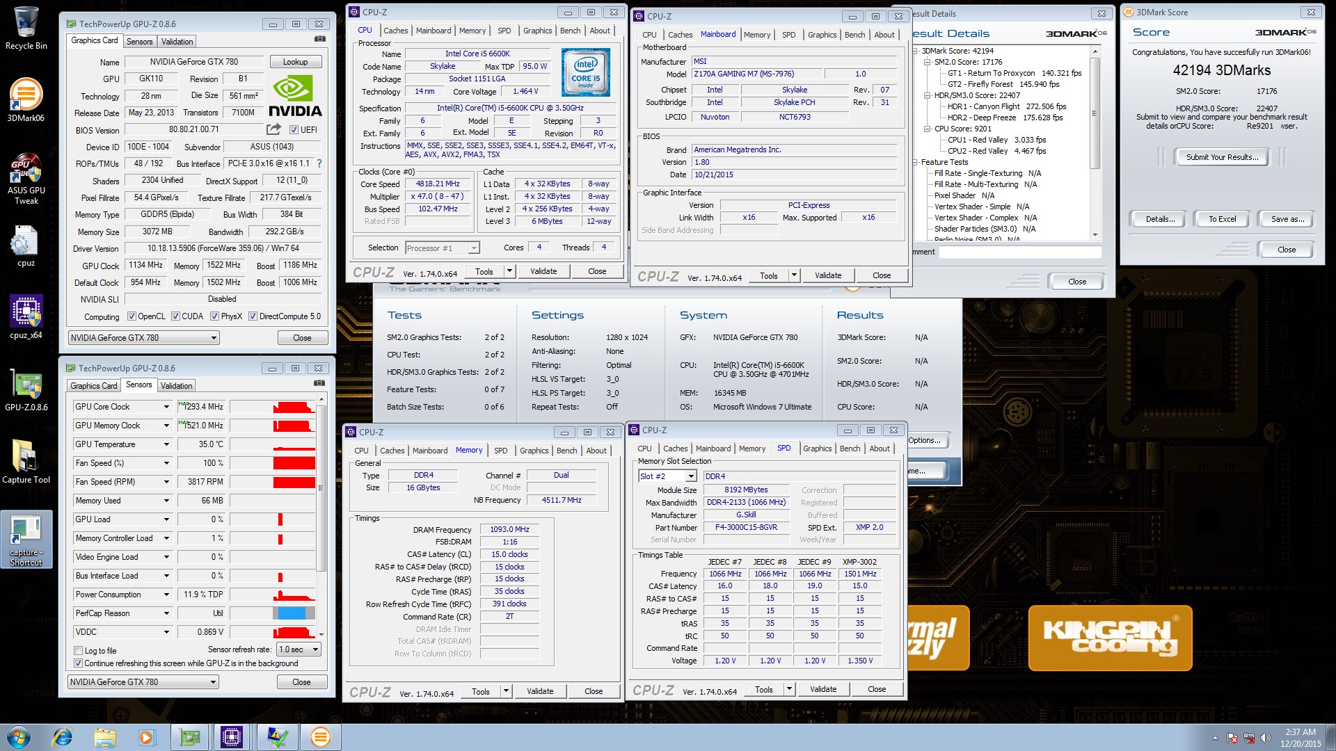Click the clock showing 2:37 AM
Viewport: 1336px width, 751px height.
1300,732
